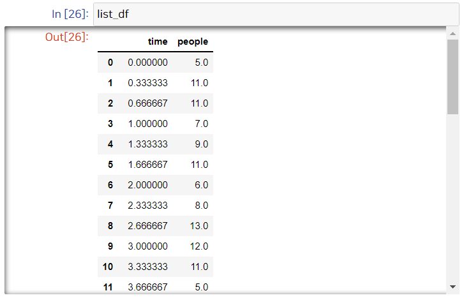Click the scrollbar up arrow
This screenshot has width=464, height=300.
click(453, 33)
